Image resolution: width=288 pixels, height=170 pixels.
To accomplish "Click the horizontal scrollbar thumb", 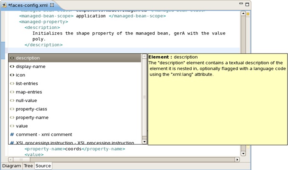I will pyautogui.click(x=21, y=159).
